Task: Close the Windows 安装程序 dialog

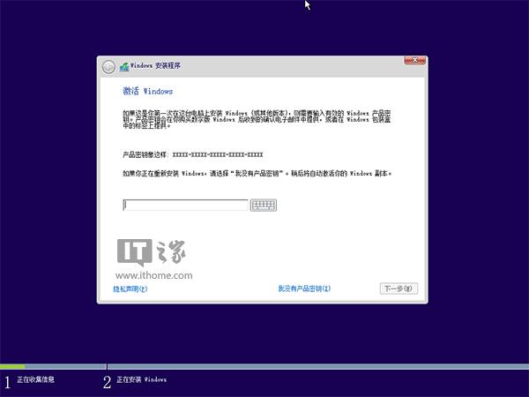Action: pos(415,60)
